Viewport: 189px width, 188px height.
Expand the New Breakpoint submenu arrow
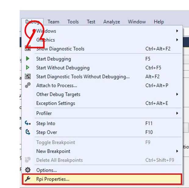click(177, 151)
